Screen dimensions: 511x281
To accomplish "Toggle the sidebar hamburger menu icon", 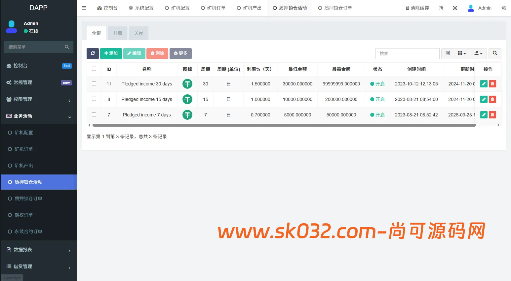I will pyautogui.click(x=84, y=8).
